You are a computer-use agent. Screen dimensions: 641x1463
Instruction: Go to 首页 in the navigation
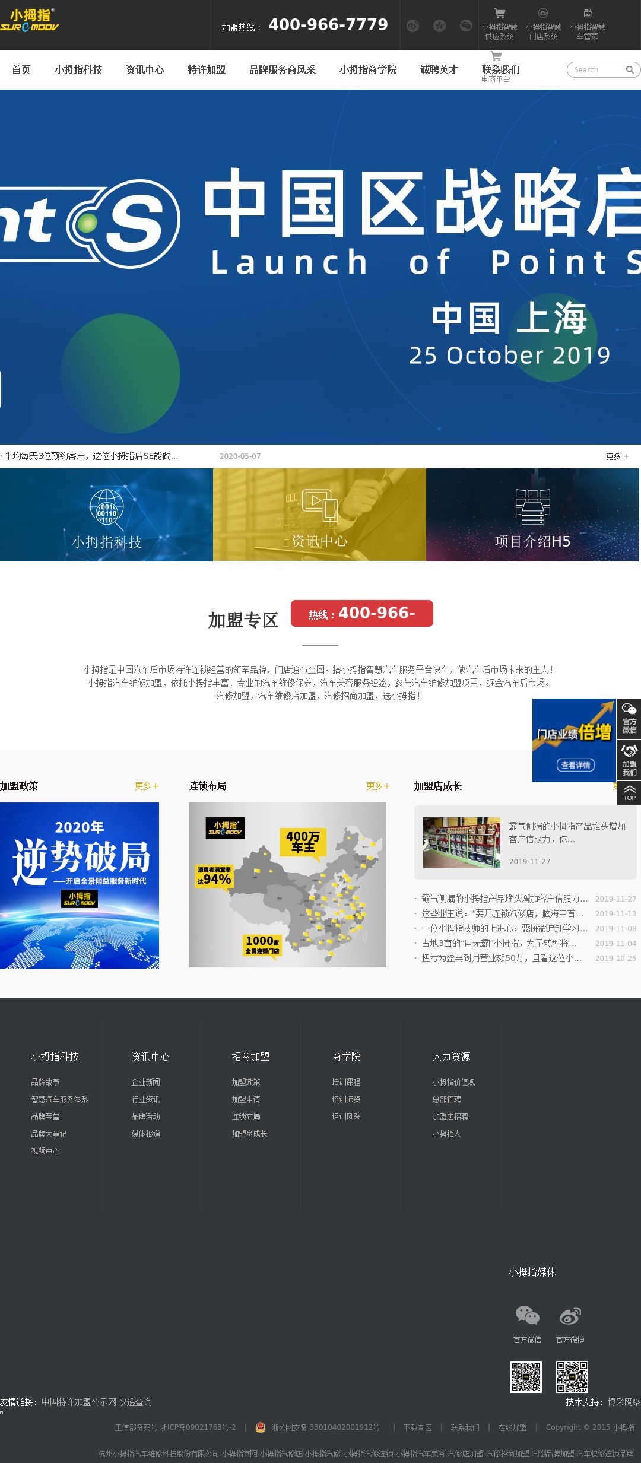pyautogui.click(x=21, y=70)
